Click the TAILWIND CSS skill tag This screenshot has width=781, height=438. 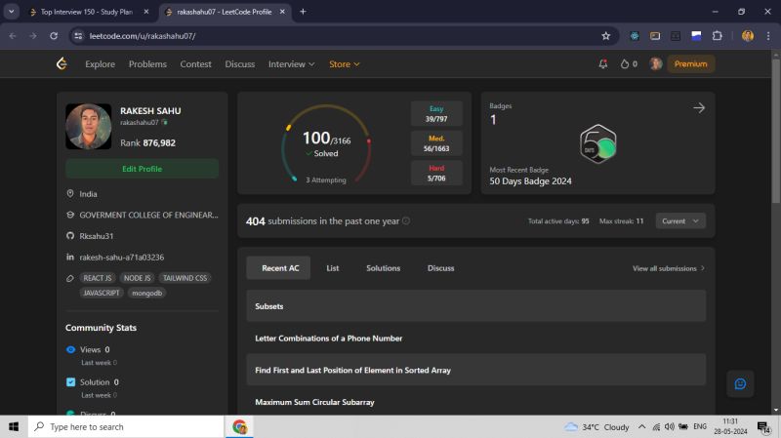tap(185, 278)
